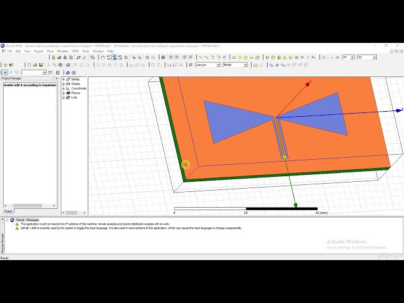Select the Draw Circle tool
404x303 pixels.
point(240,57)
